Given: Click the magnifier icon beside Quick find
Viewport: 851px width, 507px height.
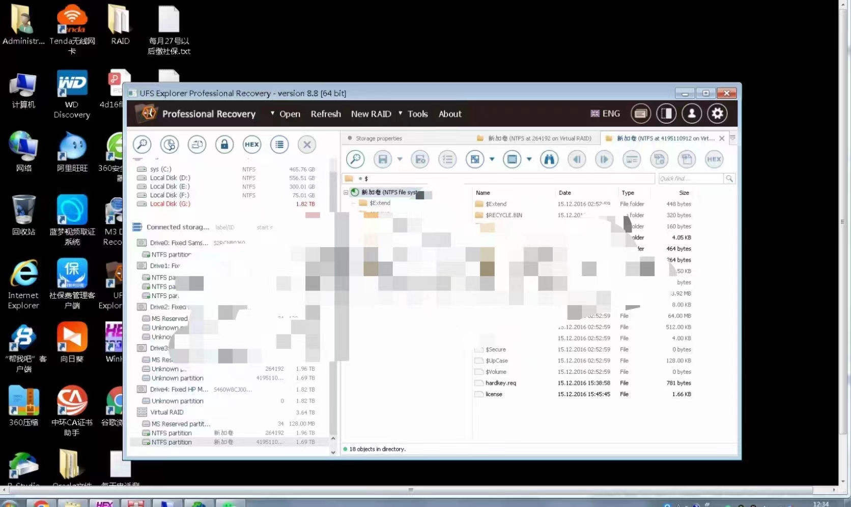Looking at the screenshot, I should coord(729,178).
